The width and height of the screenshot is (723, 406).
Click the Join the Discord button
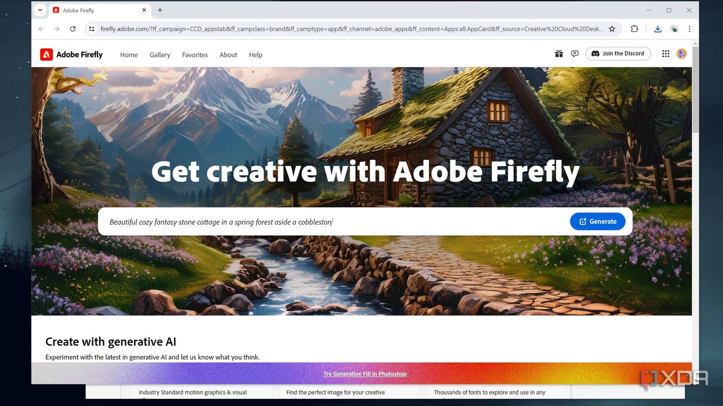[618, 54]
